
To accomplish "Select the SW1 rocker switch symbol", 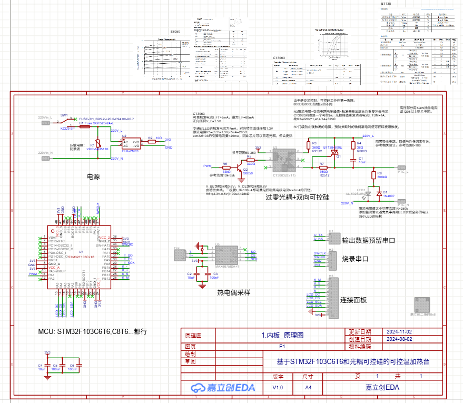I will [64, 122].
